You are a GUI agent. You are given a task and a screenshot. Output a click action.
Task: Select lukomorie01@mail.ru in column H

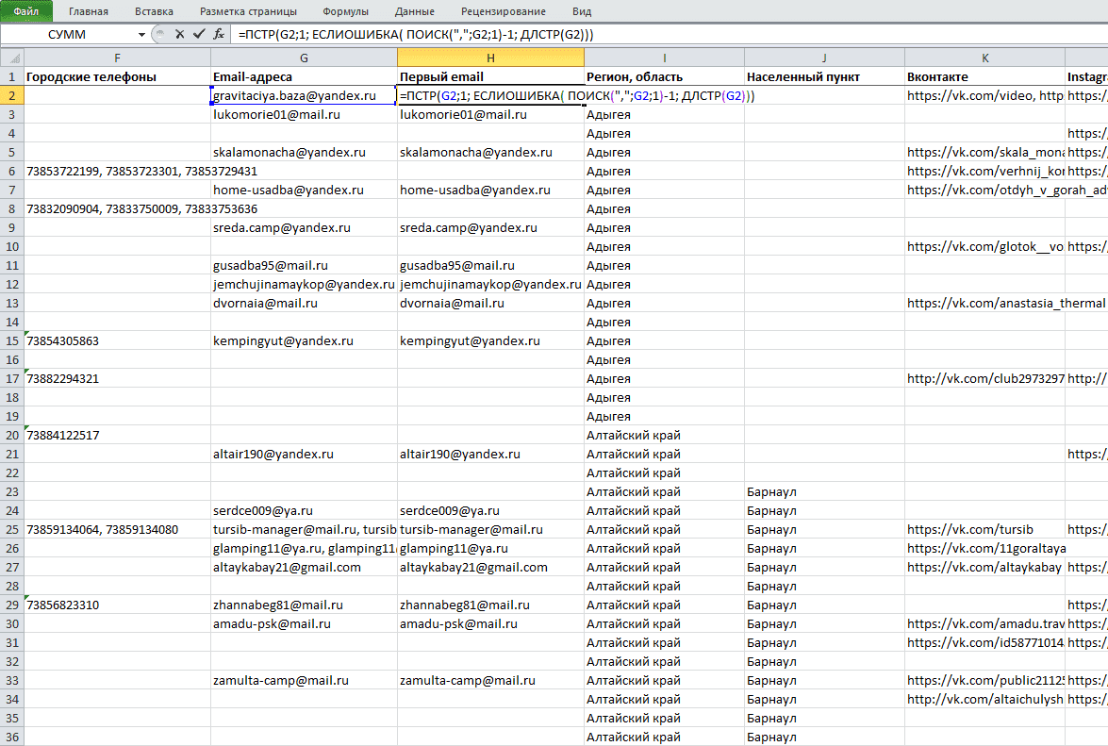point(490,114)
